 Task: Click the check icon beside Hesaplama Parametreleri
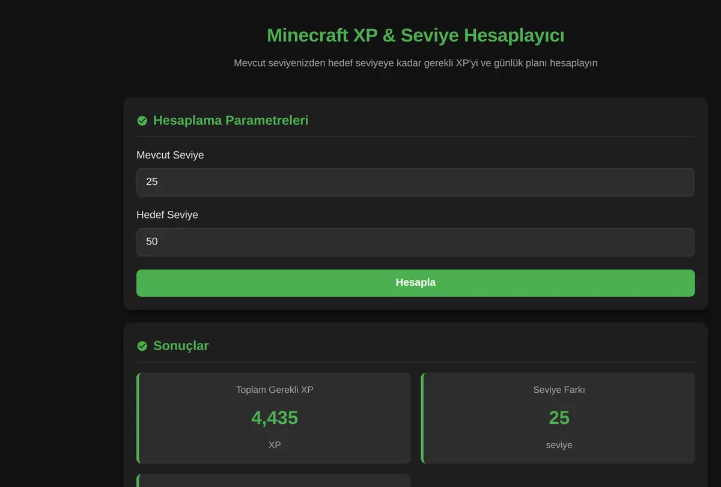[142, 121]
